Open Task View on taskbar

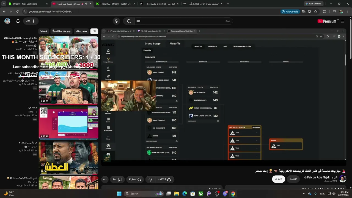(169, 194)
